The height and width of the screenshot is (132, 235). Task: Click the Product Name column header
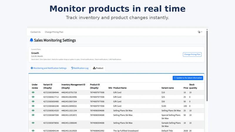(120, 88)
